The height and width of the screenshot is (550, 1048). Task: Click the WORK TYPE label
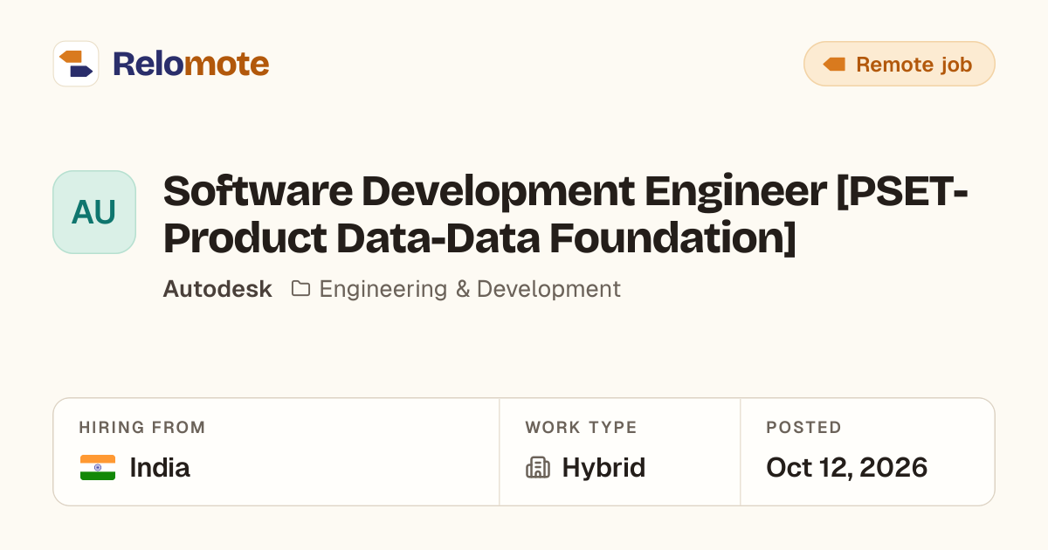581,428
